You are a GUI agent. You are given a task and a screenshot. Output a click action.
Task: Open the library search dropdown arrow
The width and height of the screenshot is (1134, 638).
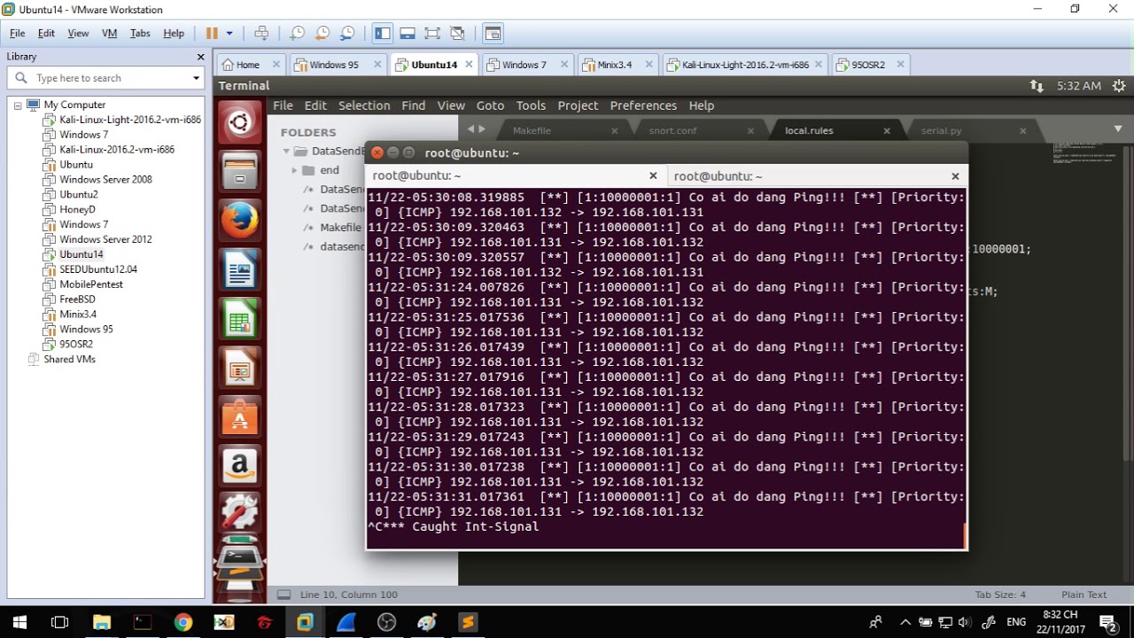coord(197,78)
